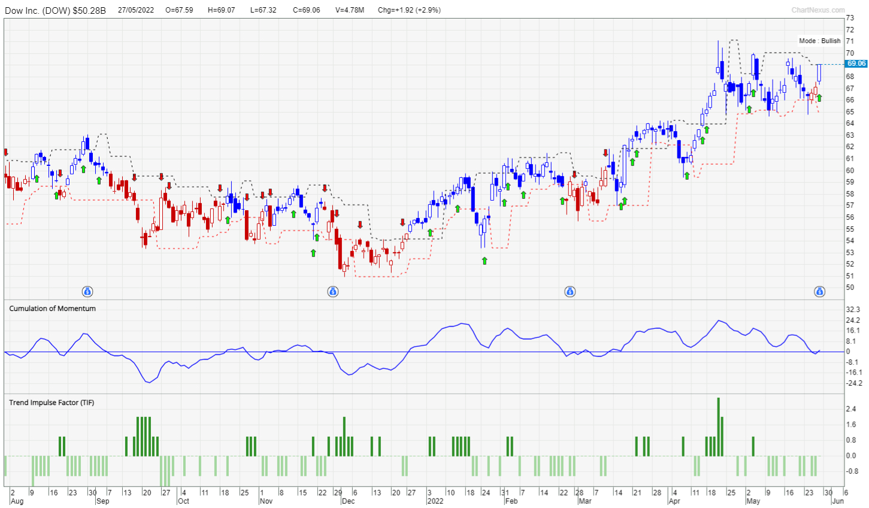Screen dimensions: 869x508
Task: Click the volume value 'V=4.78M'
Action: 350,10
